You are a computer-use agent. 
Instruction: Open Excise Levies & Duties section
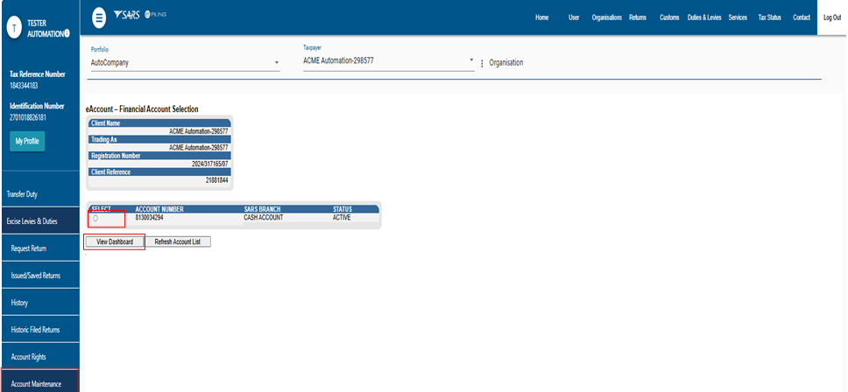point(32,221)
